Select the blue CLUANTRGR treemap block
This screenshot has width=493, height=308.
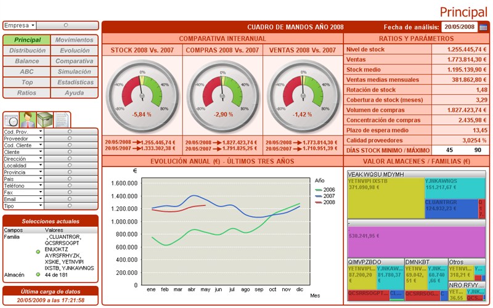[452, 209]
